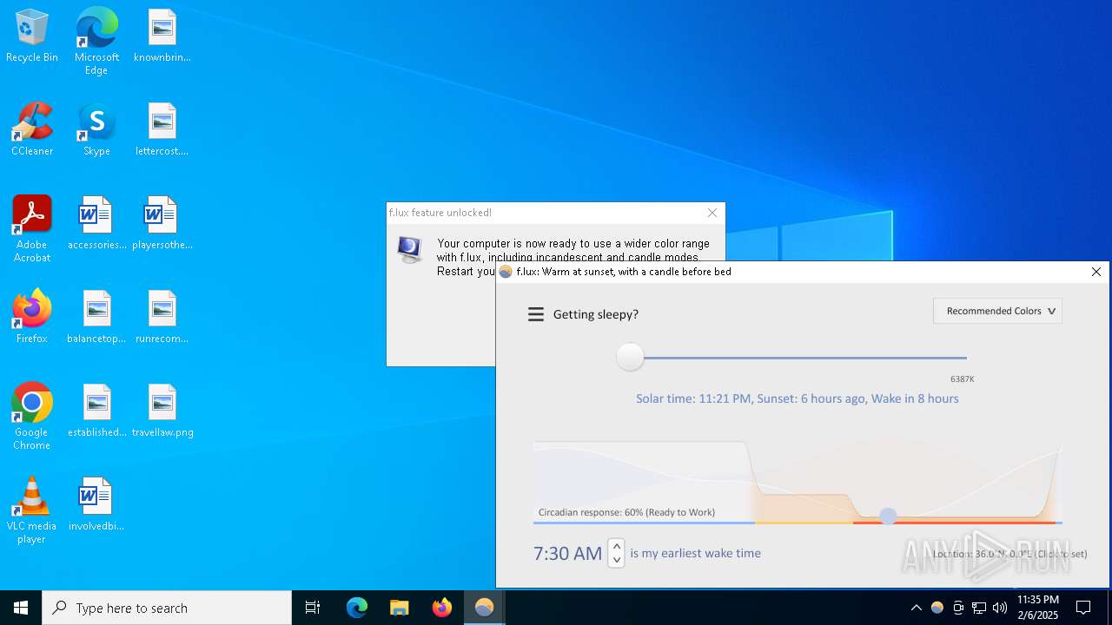1112x625 pixels.
Task: Select the lettercost... image file
Action: click(162, 129)
